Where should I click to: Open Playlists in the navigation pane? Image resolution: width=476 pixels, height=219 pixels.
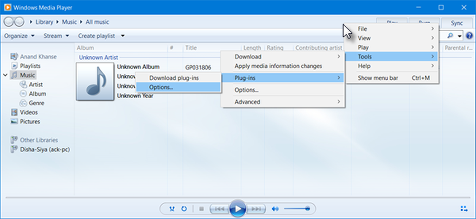[x=30, y=66]
